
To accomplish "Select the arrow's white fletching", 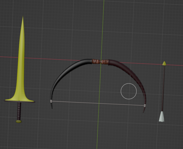I will [162, 117].
